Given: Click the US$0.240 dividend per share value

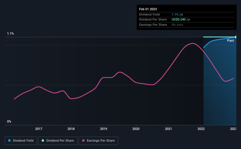Looking at the screenshot, I should (x=178, y=20).
